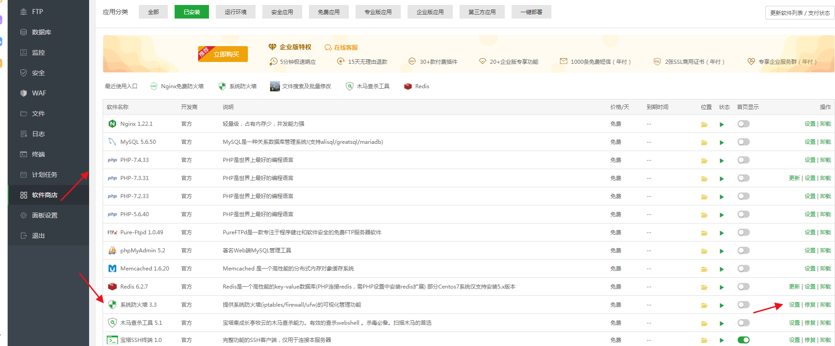Click the 宝塔SSH终端 terminal icon
Viewport: 835px width, 346px height.
click(x=113, y=340)
